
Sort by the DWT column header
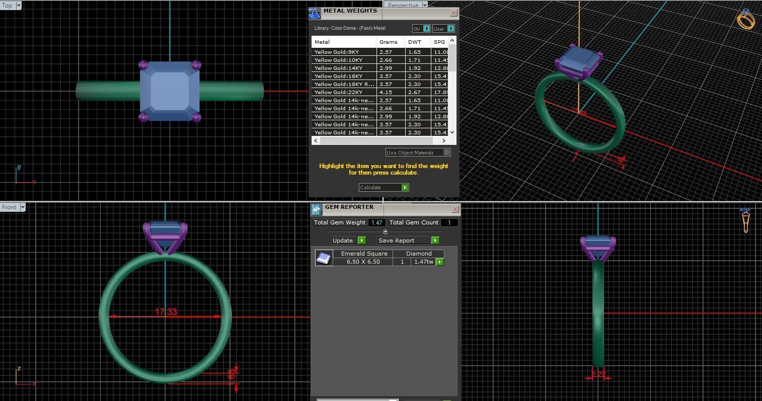[x=418, y=42]
